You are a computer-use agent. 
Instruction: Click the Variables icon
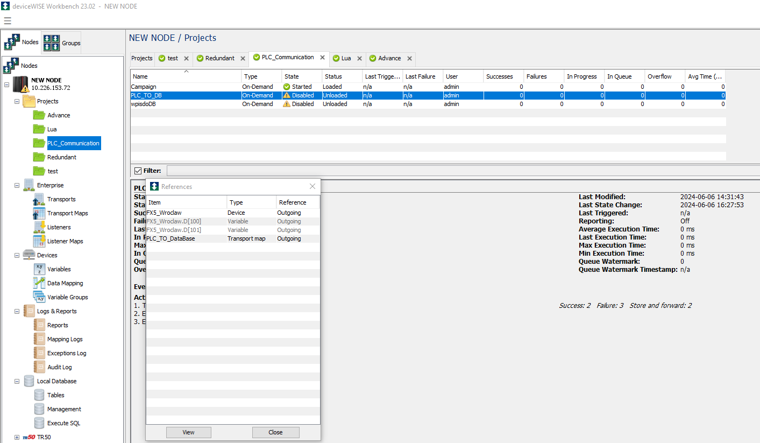39,269
